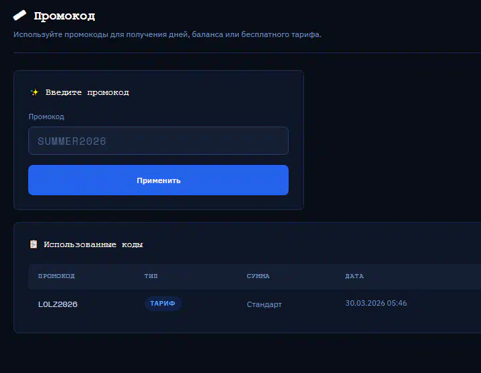Sort by the ПРОМОКОД column header
481x373 pixels.
(x=57, y=276)
